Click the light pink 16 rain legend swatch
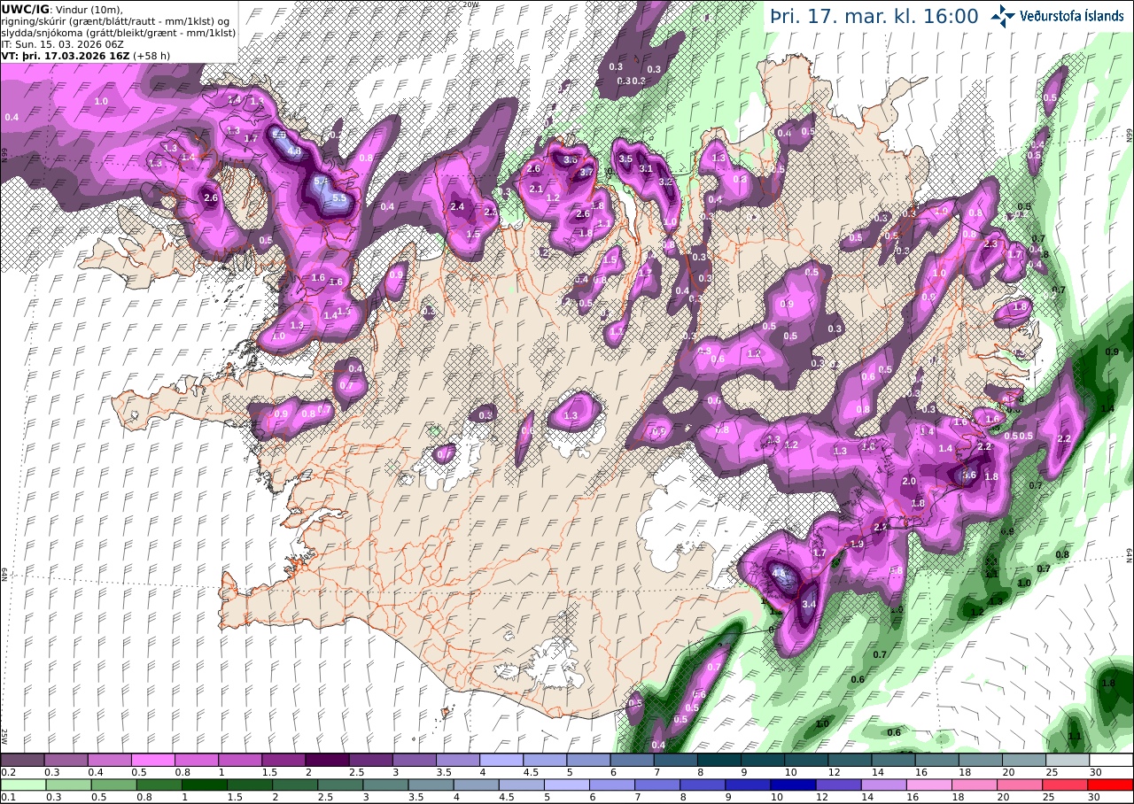This screenshot has height=804, width=1134. click(x=929, y=785)
